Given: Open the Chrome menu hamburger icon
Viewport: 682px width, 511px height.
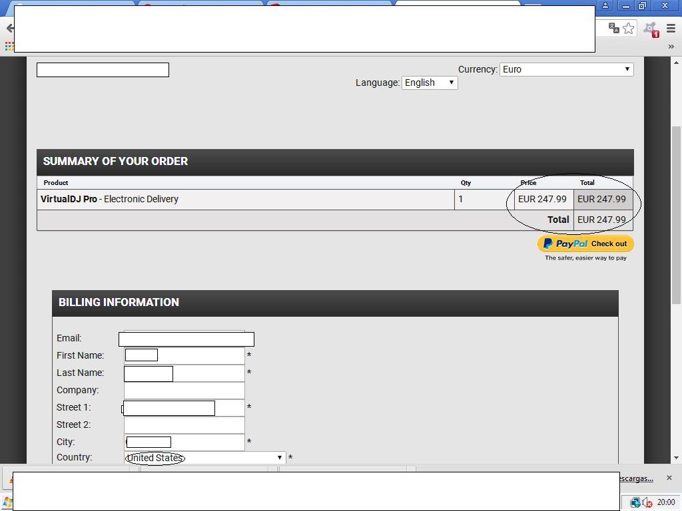Looking at the screenshot, I should click(x=671, y=29).
